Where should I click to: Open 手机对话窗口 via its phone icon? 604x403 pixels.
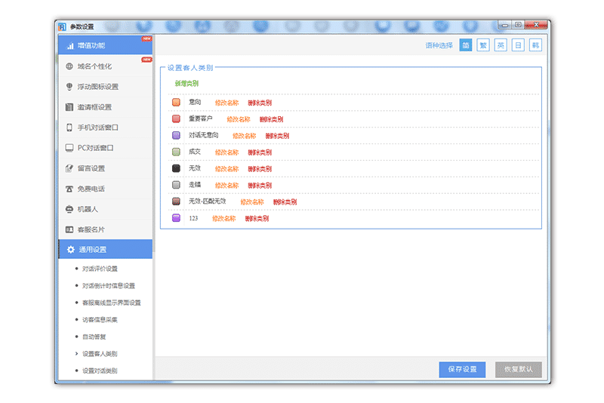pos(70,128)
